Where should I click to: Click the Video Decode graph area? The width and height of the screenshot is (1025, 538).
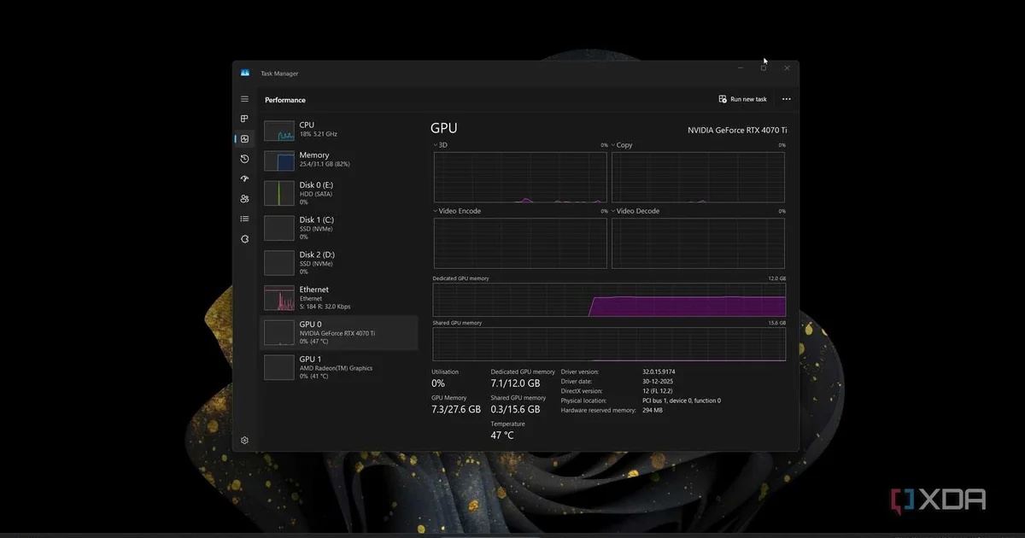coord(698,243)
